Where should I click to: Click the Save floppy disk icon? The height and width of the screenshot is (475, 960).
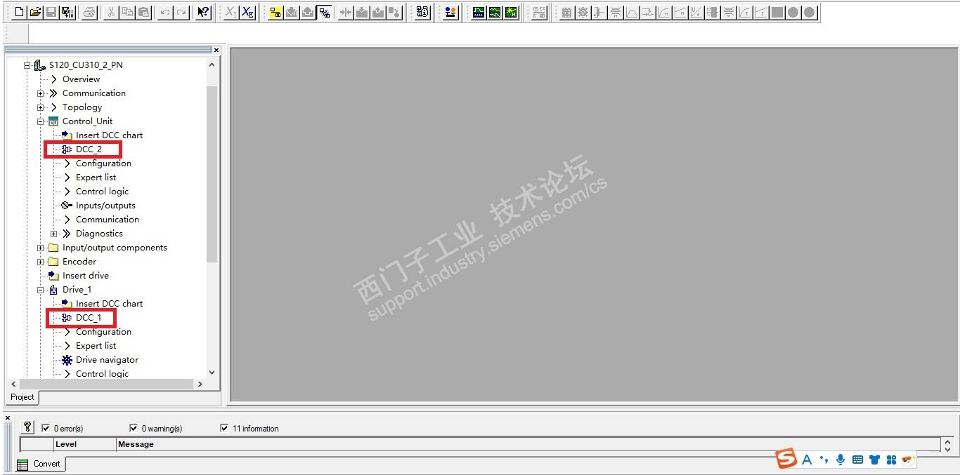(51, 12)
